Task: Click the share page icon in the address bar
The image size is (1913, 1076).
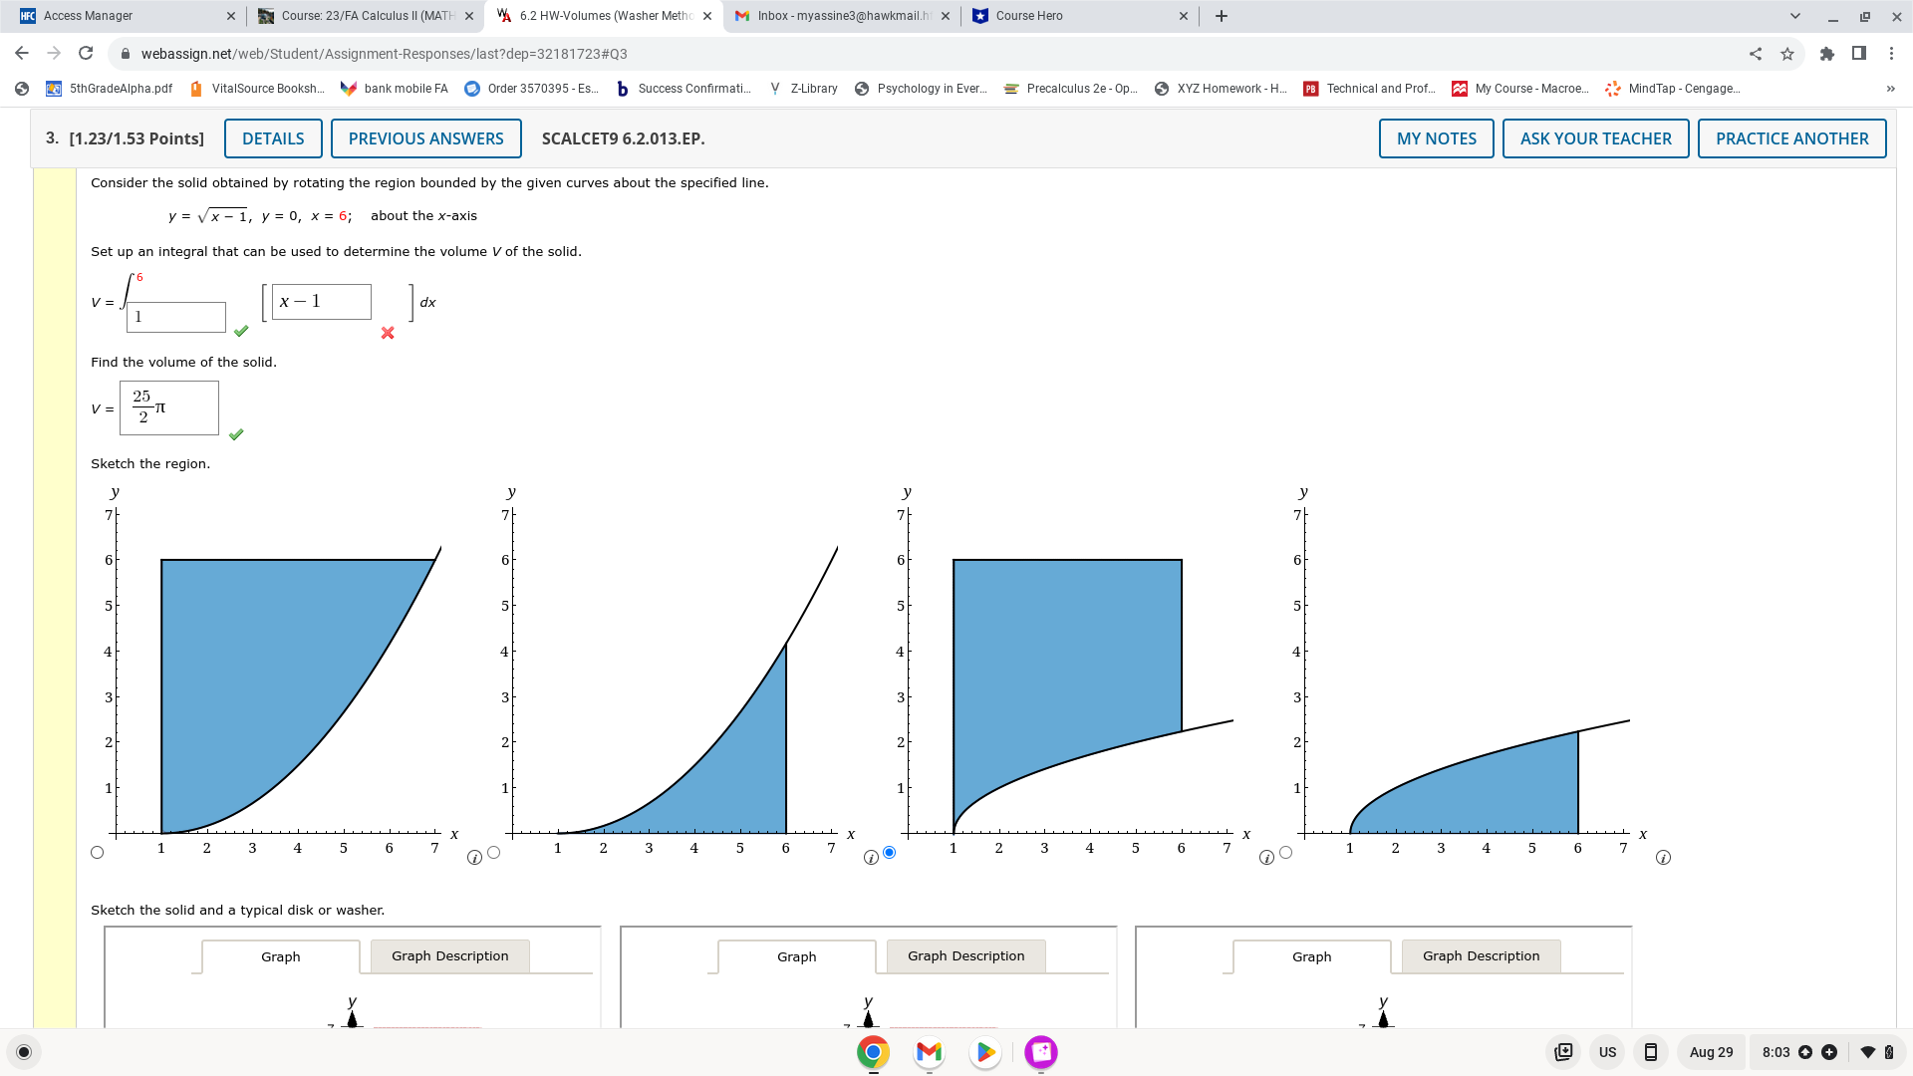Action: (1756, 54)
